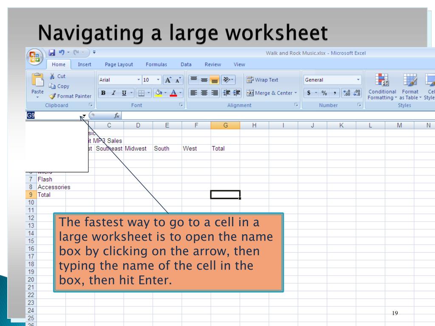Image resolution: width=435 pixels, height=326 pixels.
Task: Center text horizontally
Action: click(204, 93)
